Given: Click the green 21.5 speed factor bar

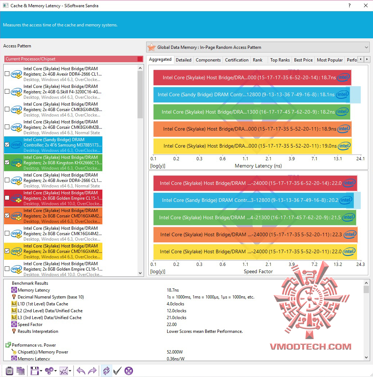Looking at the screenshot, I should pos(255,217).
